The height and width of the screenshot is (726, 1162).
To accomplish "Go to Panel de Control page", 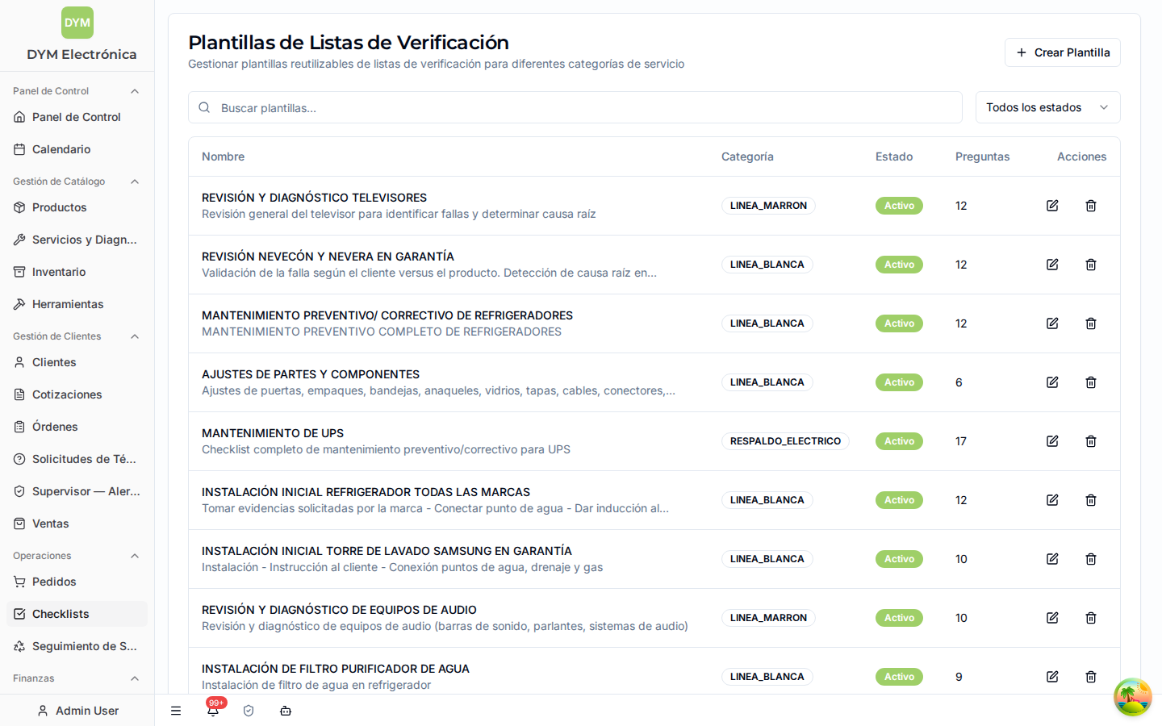I will (77, 117).
